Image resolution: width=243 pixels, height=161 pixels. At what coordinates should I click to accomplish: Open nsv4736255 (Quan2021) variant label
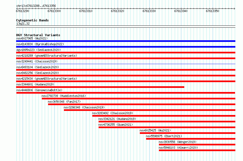pos(115,125)
